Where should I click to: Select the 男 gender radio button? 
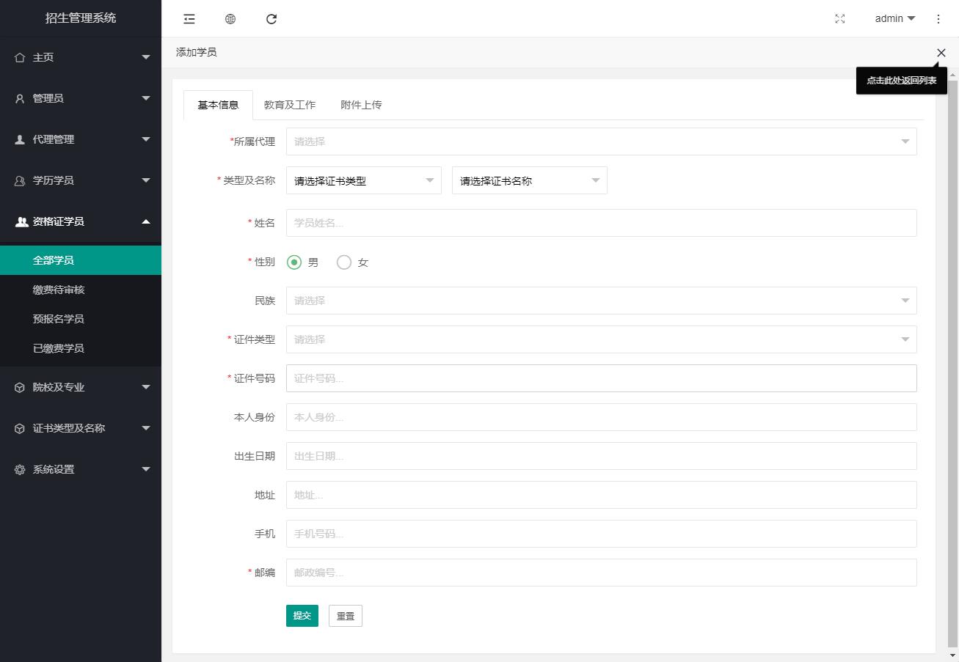pos(294,262)
